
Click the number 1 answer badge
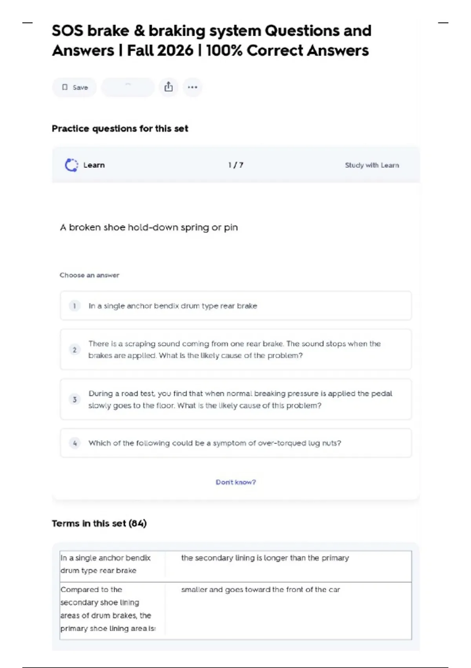click(75, 306)
